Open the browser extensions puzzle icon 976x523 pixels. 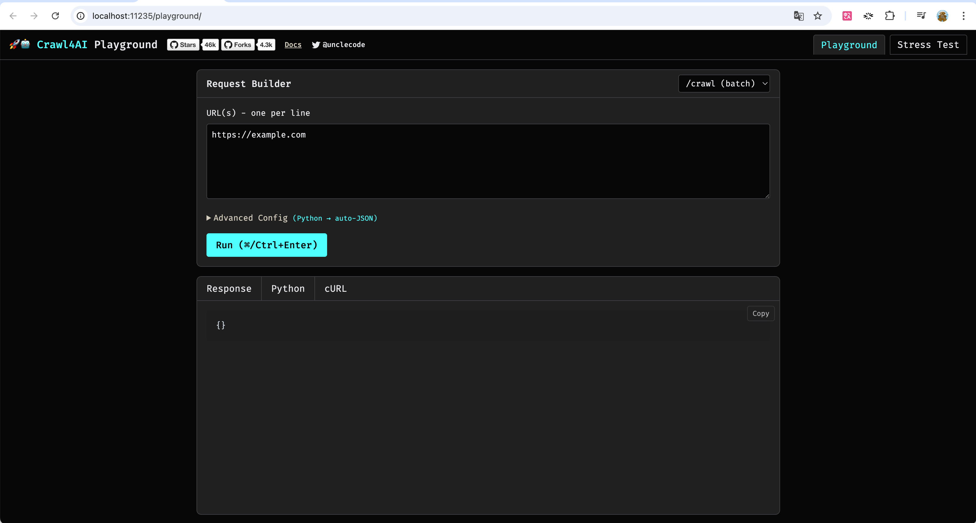click(x=890, y=16)
